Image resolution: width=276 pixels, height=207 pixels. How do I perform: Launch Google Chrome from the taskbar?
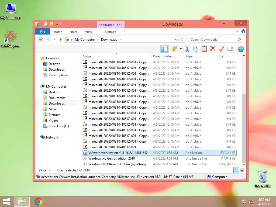pyautogui.click(x=39, y=202)
